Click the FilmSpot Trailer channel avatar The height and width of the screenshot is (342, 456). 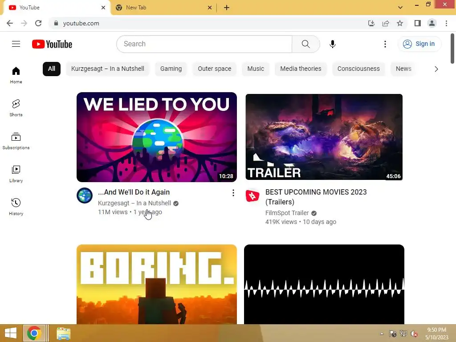[252, 195]
